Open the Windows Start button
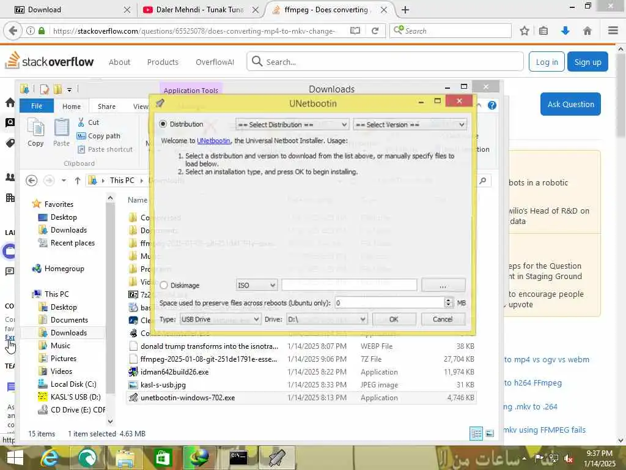626x470 pixels. coord(15,458)
